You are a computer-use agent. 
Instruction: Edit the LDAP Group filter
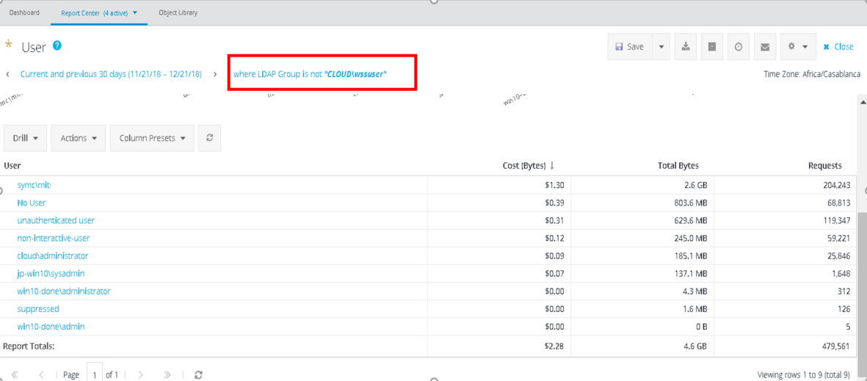[310, 74]
